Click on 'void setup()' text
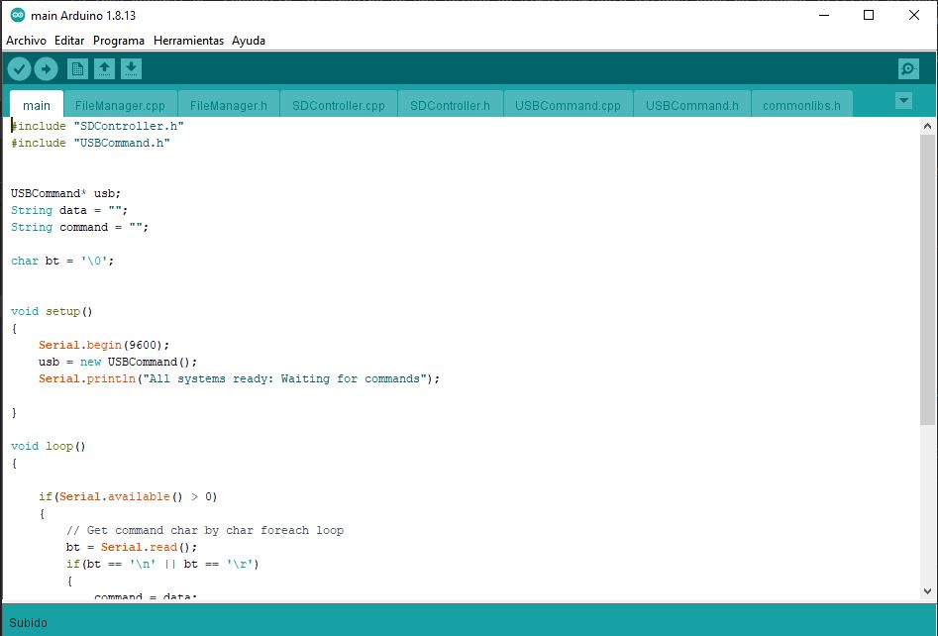The height and width of the screenshot is (636, 938). click(x=52, y=311)
